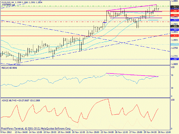The width and height of the screenshot is (179, 134).
Task: Click the 70 level label on RSI scale
Action: 172,75
